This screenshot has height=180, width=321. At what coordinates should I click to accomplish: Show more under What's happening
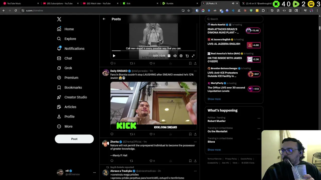214,150
